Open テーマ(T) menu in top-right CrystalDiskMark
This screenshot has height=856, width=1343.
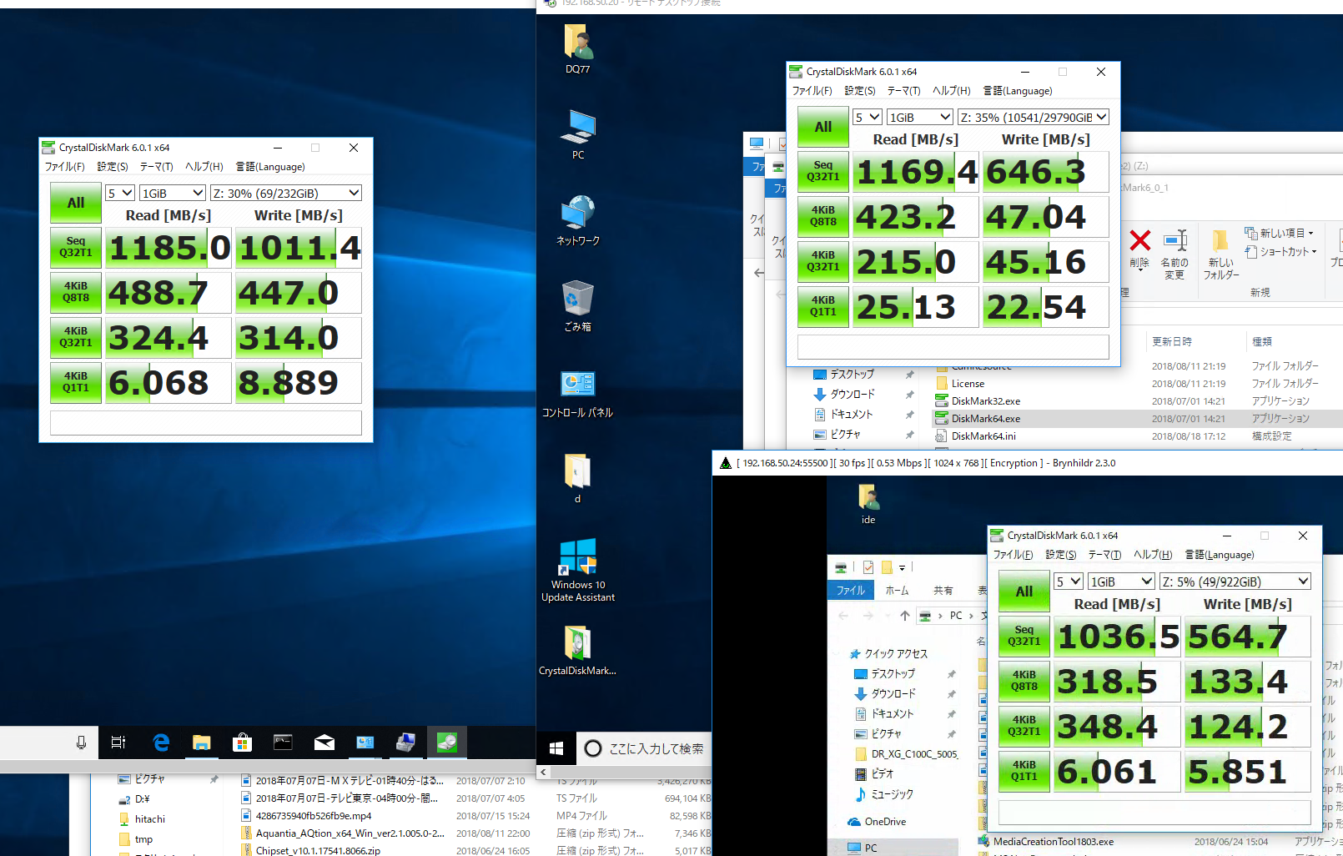pos(903,91)
